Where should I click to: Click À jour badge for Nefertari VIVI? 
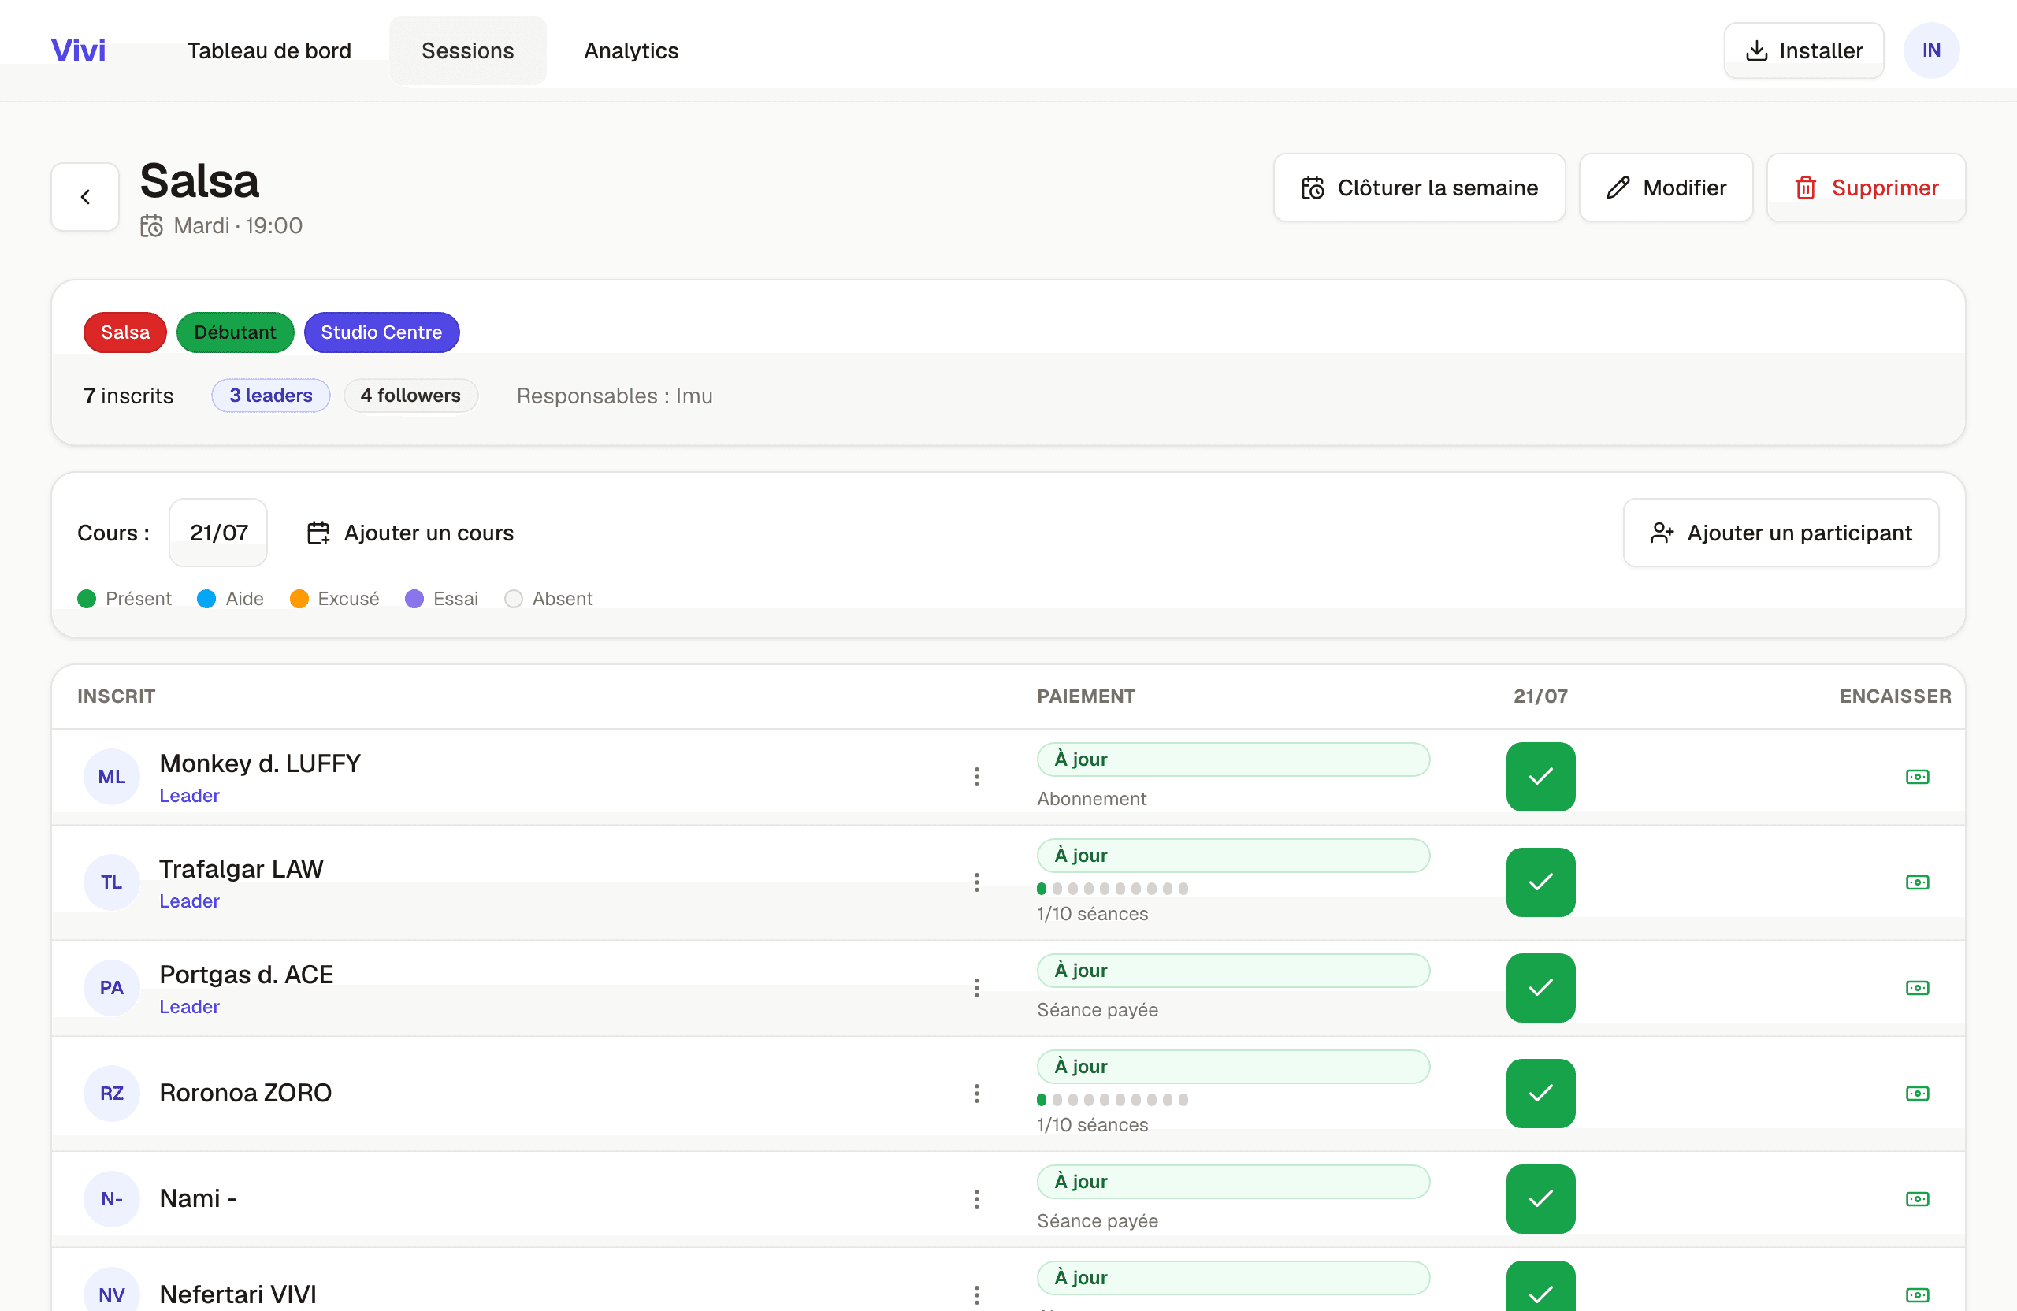click(1233, 1278)
